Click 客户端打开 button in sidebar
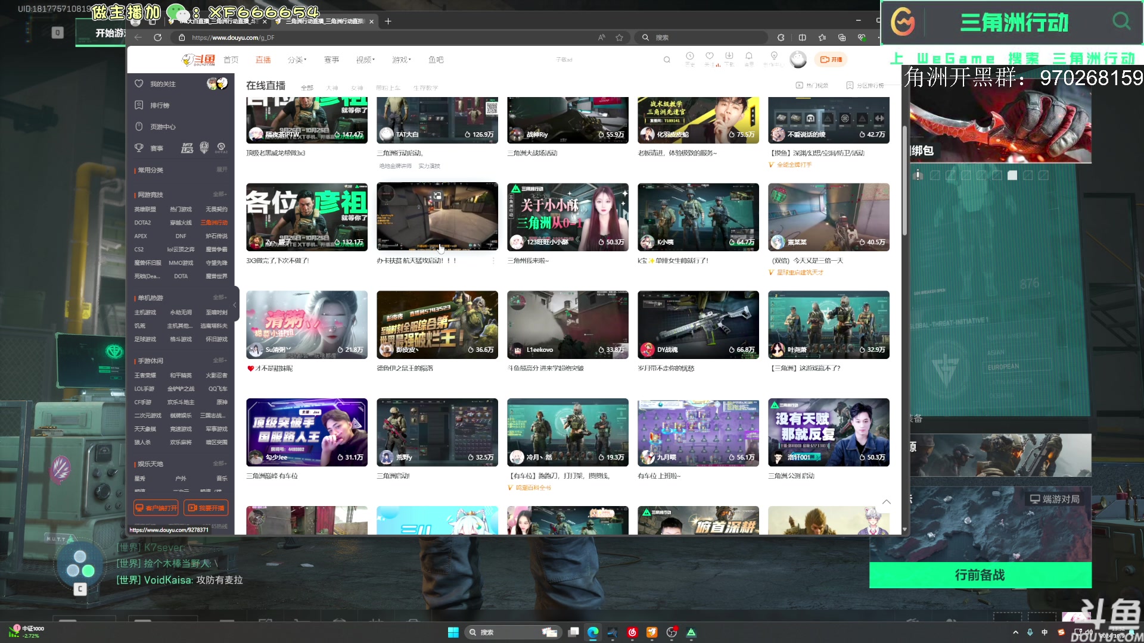Viewport: 1144px width, 643px height. point(156,508)
